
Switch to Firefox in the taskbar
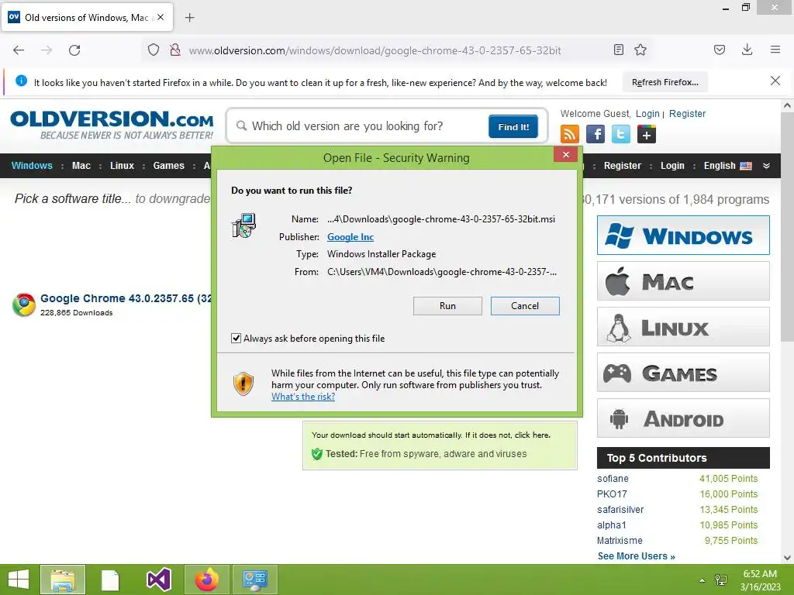[206, 580]
